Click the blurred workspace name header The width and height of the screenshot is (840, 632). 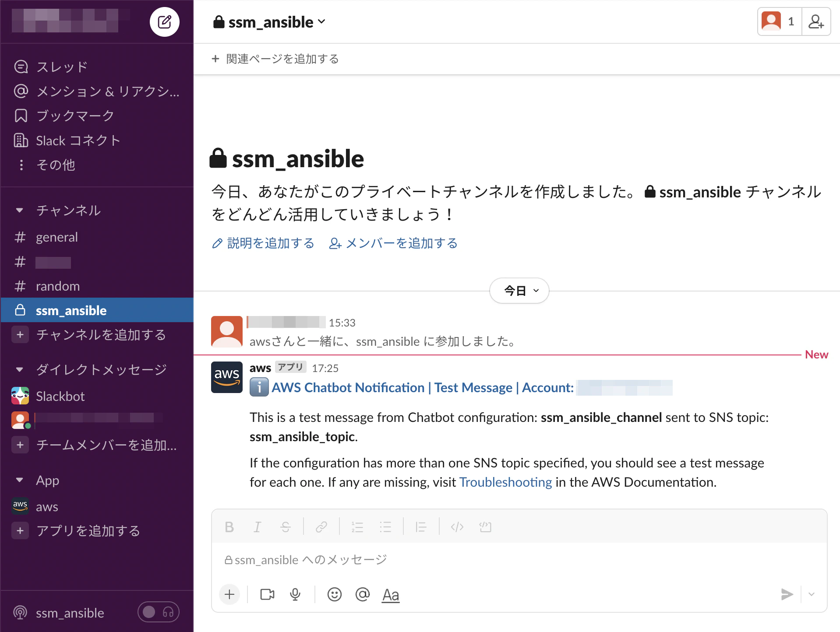(x=70, y=21)
